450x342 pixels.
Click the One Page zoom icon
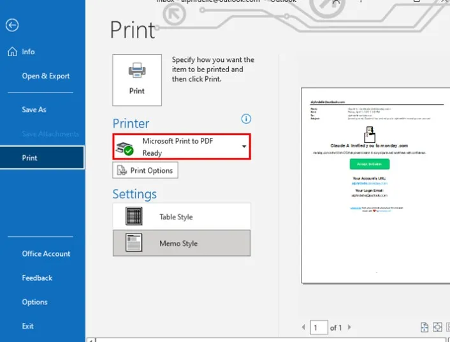pos(437,327)
